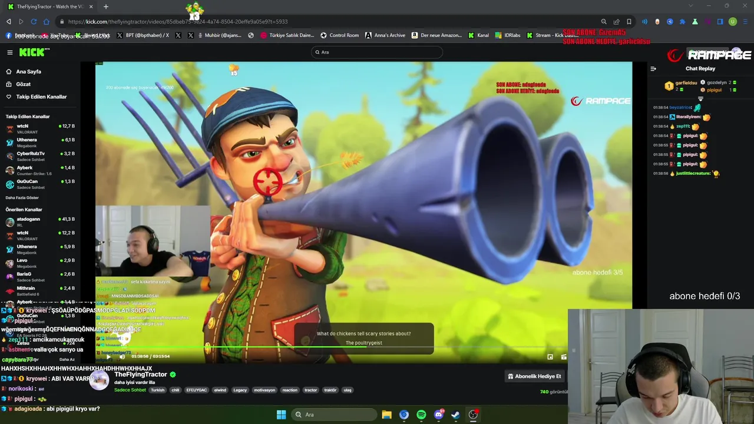Open the Türkiye Satılık Daire bookmark

pos(287,35)
